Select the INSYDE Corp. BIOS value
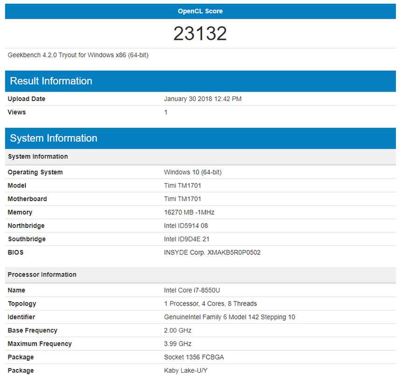The width and height of the screenshot is (401, 375). pos(212,252)
